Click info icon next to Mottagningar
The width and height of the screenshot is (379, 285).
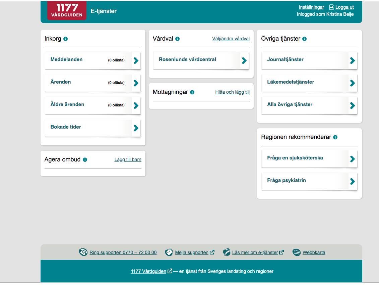(192, 92)
